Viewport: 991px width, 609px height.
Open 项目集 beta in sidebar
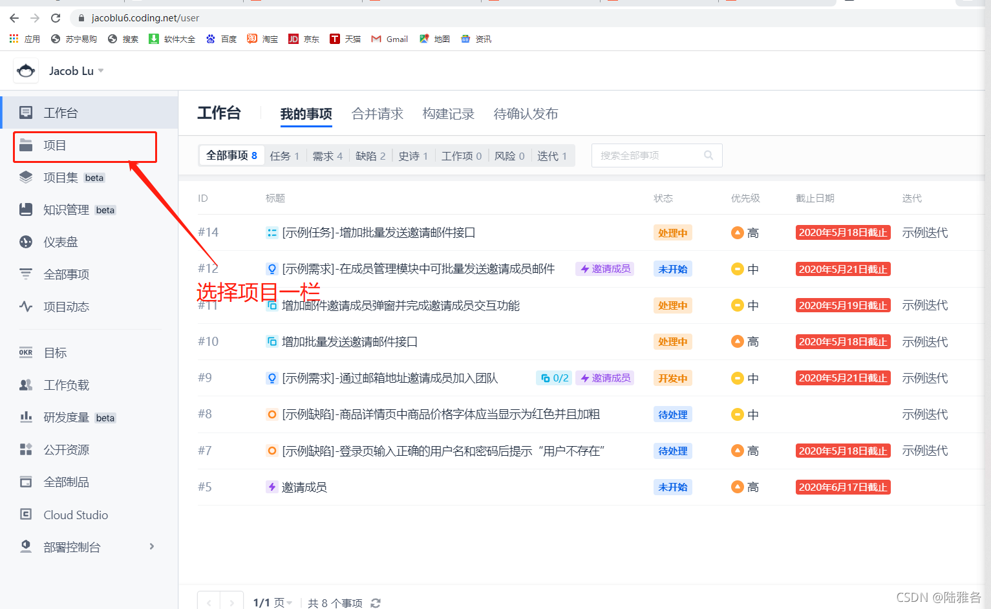pyautogui.click(x=89, y=178)
